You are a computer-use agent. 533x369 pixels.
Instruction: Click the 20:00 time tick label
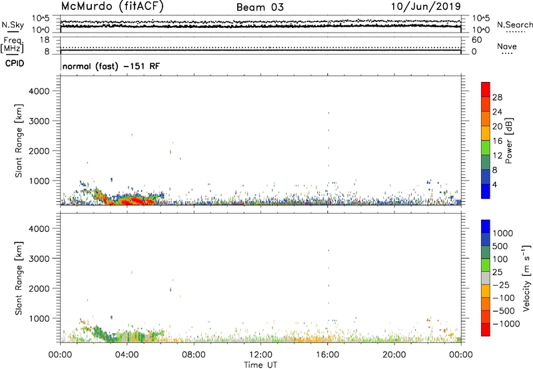394,355
